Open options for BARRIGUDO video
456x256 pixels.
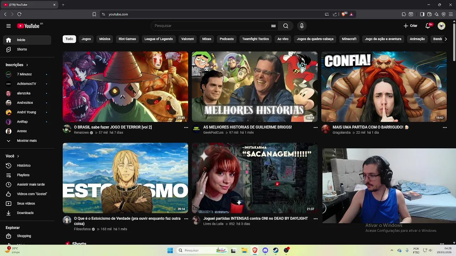445,127
